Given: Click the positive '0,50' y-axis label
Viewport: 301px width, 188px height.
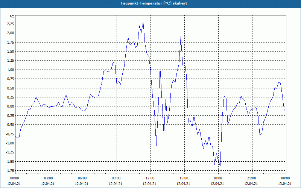Looking at the screenshot, I should tap(11, 88).
